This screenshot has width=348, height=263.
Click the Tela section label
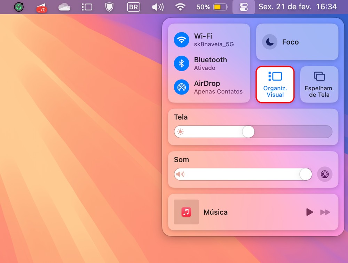point(181,117)
